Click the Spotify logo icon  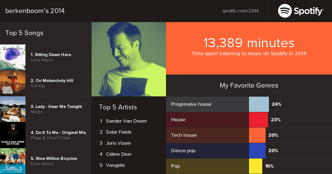pos(286,11)
